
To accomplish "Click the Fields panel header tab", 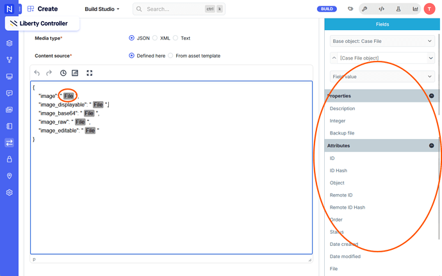I will pos(382,24).
